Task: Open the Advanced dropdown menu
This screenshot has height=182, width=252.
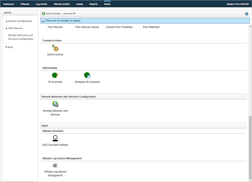Action: point(69,14)
